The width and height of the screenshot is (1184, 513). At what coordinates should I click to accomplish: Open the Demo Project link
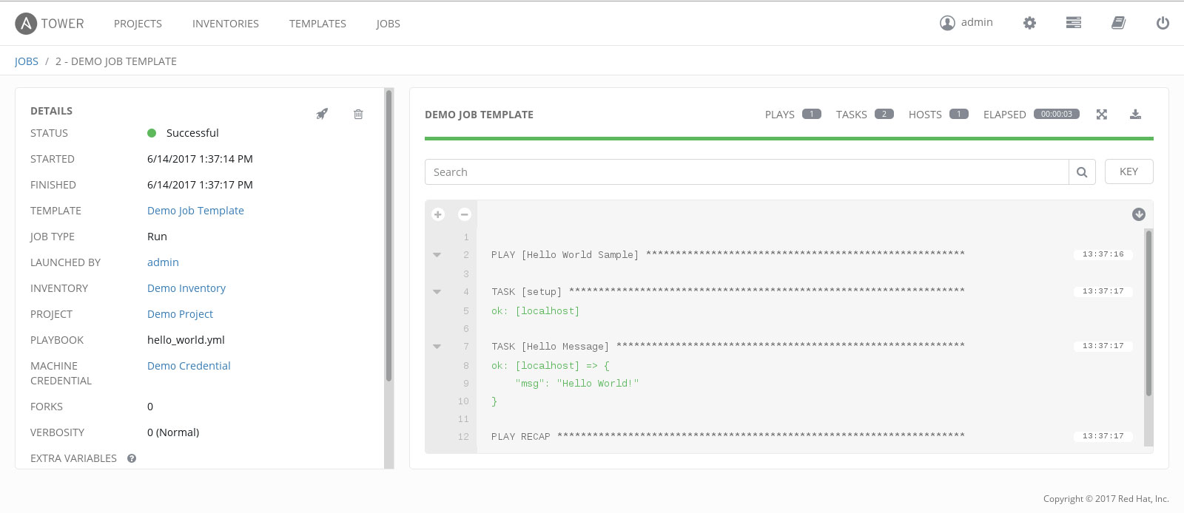180,314
